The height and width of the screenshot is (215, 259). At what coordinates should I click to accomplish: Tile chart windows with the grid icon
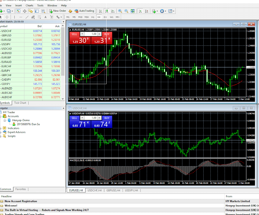tap(133, 11)
